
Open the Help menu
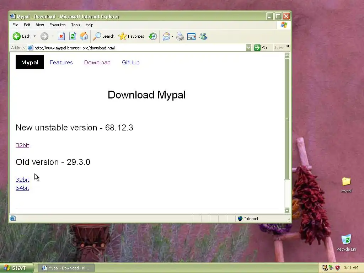89,25
